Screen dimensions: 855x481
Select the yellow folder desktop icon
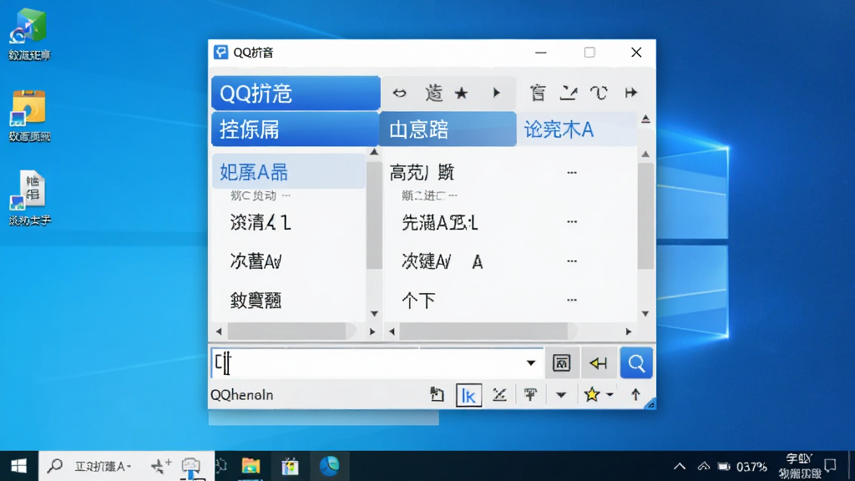29,116
